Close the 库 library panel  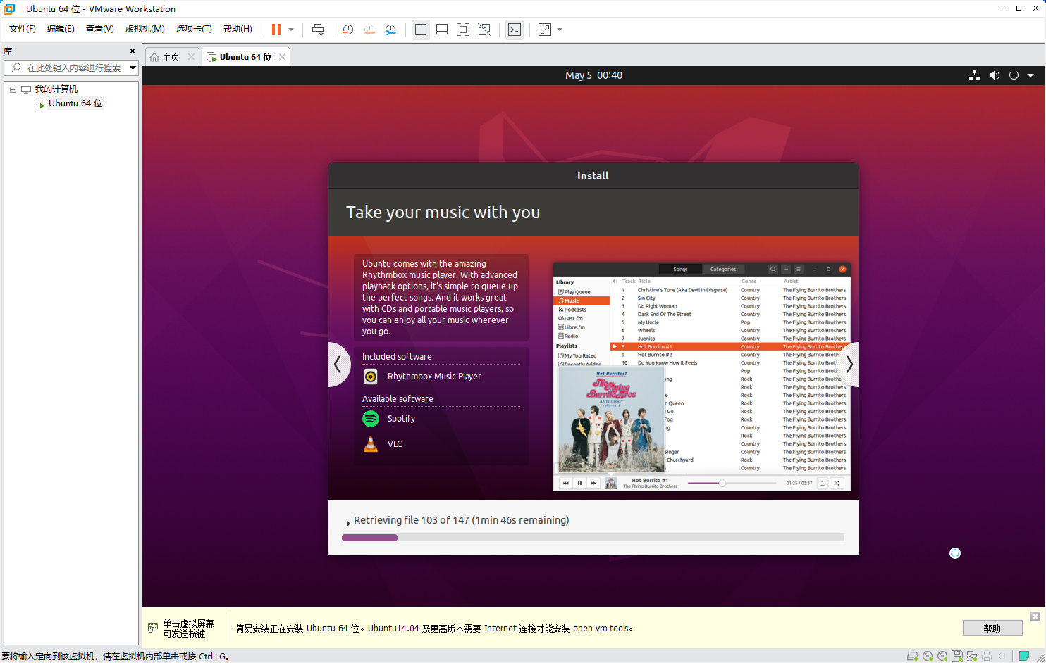[x=132, y=51]
